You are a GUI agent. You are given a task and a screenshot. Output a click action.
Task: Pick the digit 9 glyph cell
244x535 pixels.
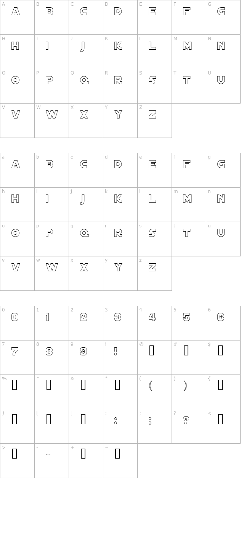click(86, 357)
